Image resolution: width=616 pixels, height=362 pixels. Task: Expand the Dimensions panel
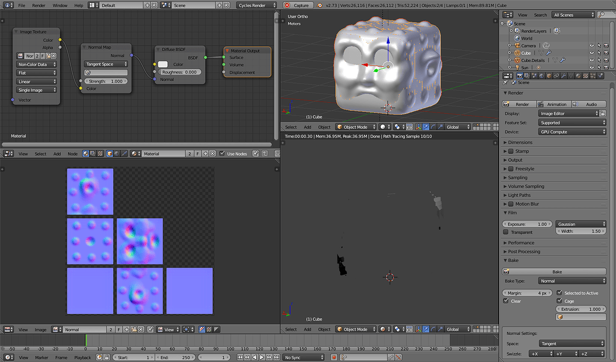click(520, 142)
